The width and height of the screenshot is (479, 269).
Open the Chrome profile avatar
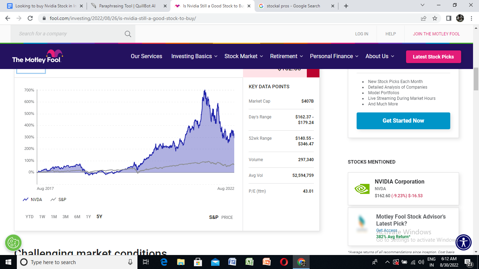point(460,18)
